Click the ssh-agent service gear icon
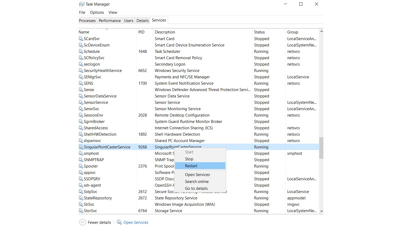Viewport: 402px width, 227px height. tap(81, 185)
